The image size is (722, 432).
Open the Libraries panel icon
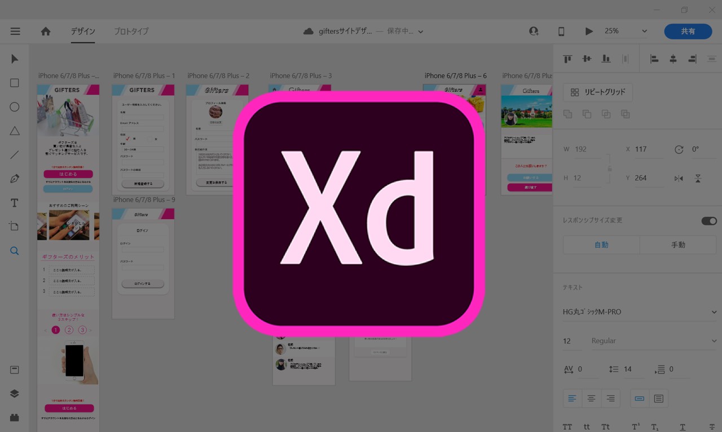15,370
